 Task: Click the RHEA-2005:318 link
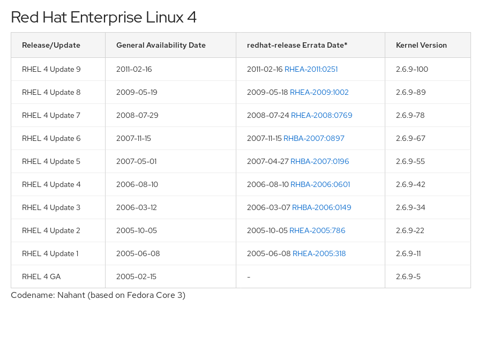[319, 253]
